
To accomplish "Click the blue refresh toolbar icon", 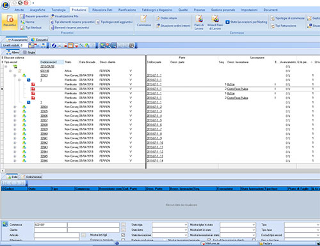I will (54, 45).
